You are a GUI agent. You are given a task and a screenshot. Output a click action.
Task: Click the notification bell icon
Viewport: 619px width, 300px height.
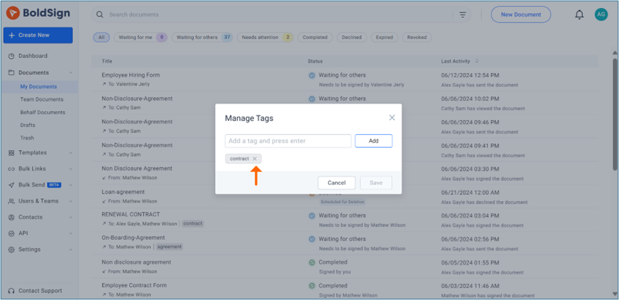click(x=579, y=14)
